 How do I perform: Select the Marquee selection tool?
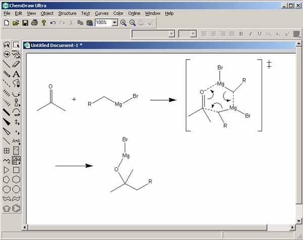point(16,45)
